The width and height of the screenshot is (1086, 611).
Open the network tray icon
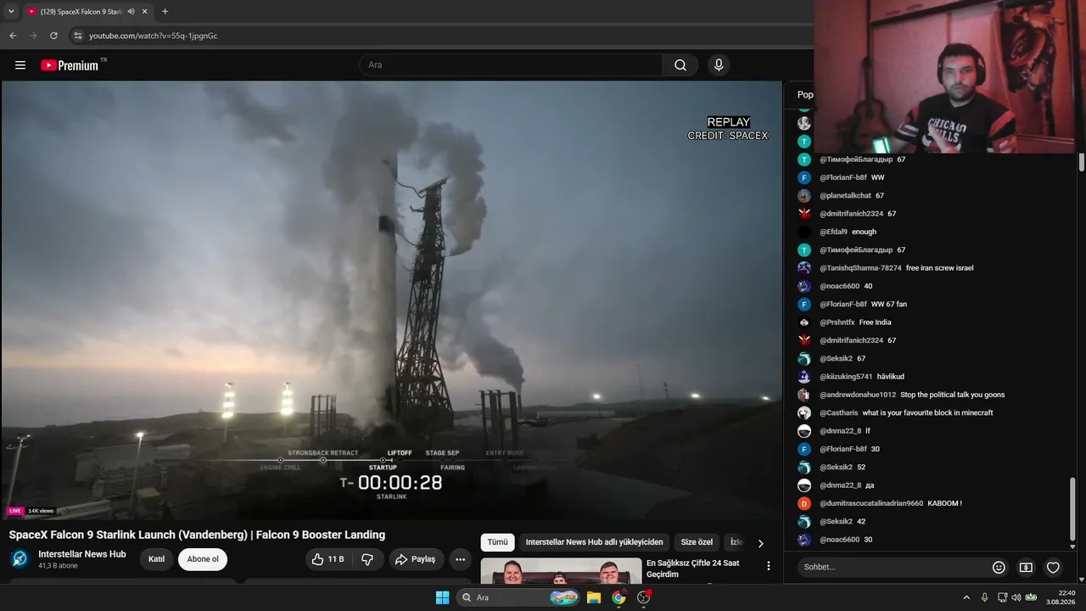1002,597
